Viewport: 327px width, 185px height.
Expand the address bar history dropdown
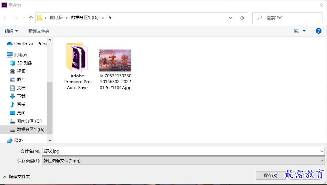coord(230,18)
